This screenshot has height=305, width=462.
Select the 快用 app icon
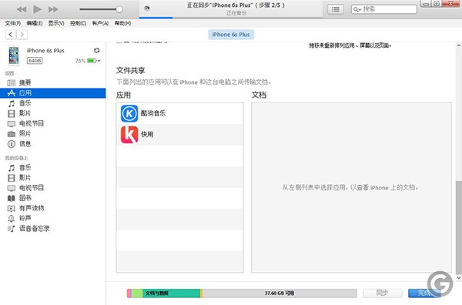point(129,135)
